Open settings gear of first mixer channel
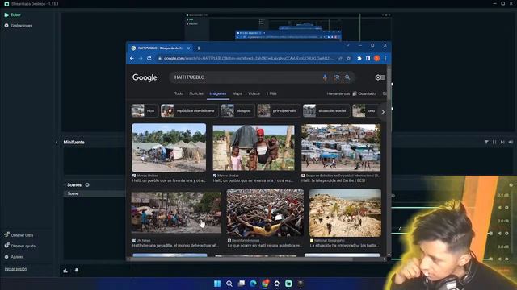Image resolution: width=517 pixels, height=290 pixels. (x=506, y=208)
